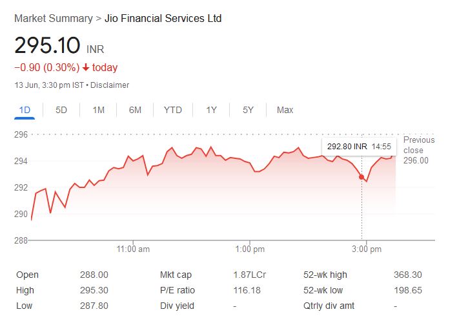Click the 295.10 current price
Image resolution: width=468 pixels, height=325 pixels.
[x=47, y=46]
